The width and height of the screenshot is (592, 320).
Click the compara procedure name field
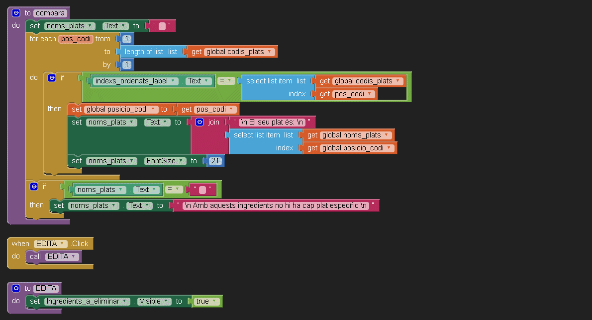tap(50, 13)
